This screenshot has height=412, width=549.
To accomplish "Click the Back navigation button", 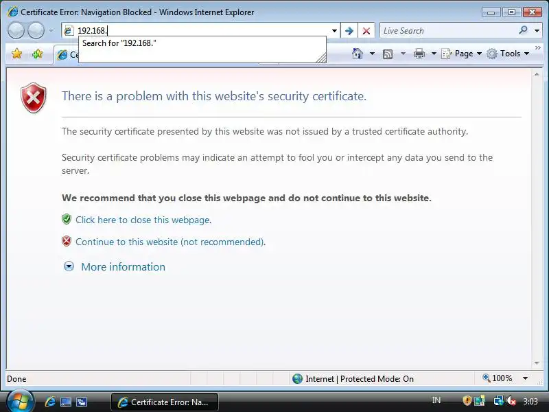I will tap(16, 30).
